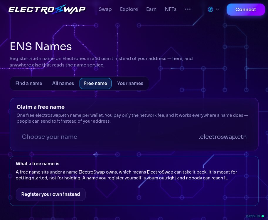Go to the Explore menu

129,9
